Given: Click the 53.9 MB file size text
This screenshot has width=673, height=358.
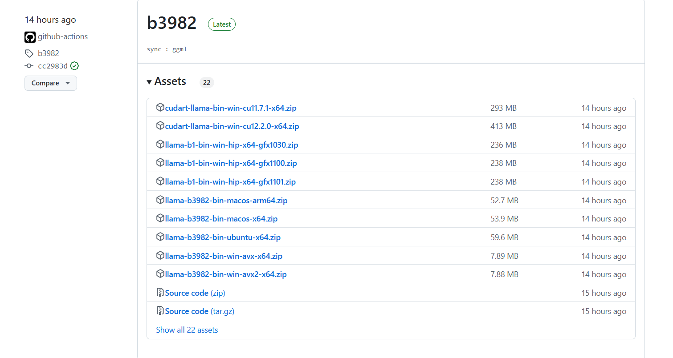Looking at the screenshot, I should [x=505, y=219].
